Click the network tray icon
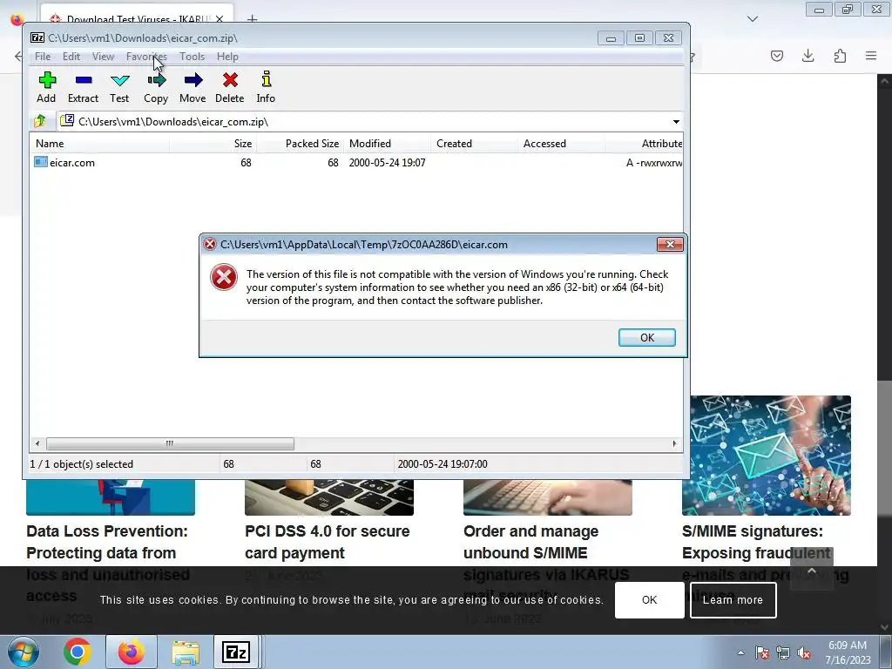Image resolution: width=892 pixels, height=669 pixels. 783,652
